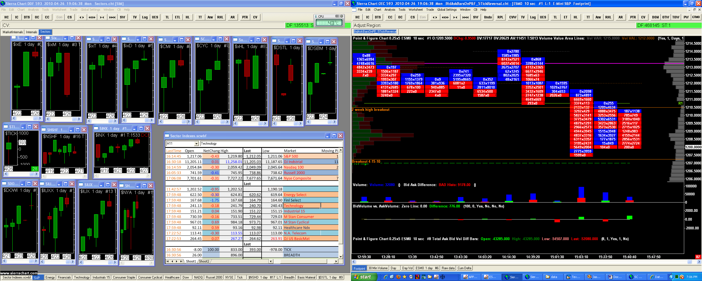Screen dimensions: 702x281
Task: Click the CTMO button in the OEC toolbar
Action: point(696,17)
